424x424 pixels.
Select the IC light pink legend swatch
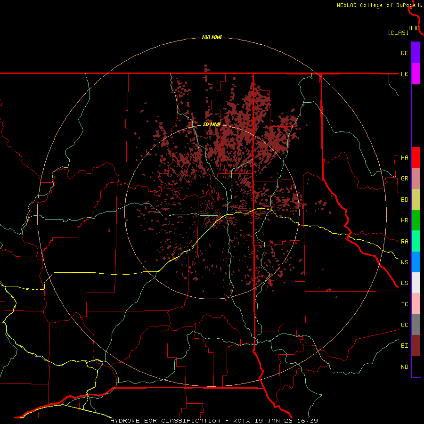(x=416, y=304)
